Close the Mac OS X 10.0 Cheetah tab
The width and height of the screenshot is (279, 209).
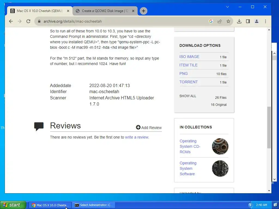click(x=68, y=11)
